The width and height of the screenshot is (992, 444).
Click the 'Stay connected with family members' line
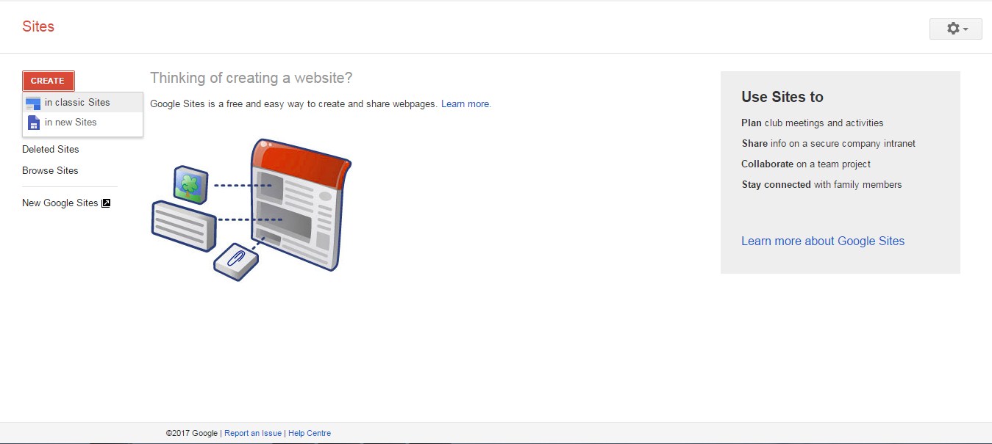pos(821,185)
